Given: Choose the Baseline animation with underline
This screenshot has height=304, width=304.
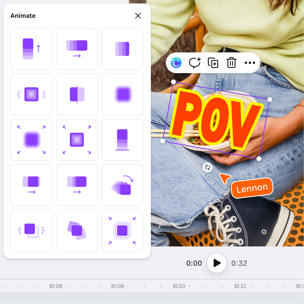Looking at the screenshot, I should 122,140.
